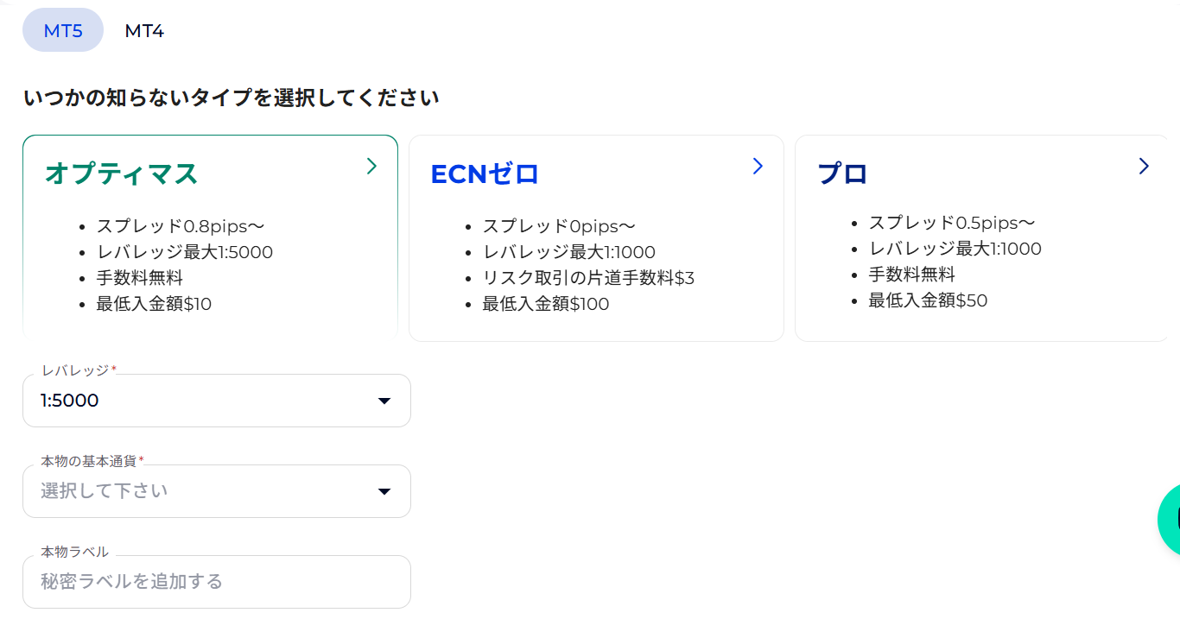Switch to the MT4 tab
The width and height of the screenshot is (1180, 619).
point(144,31)
